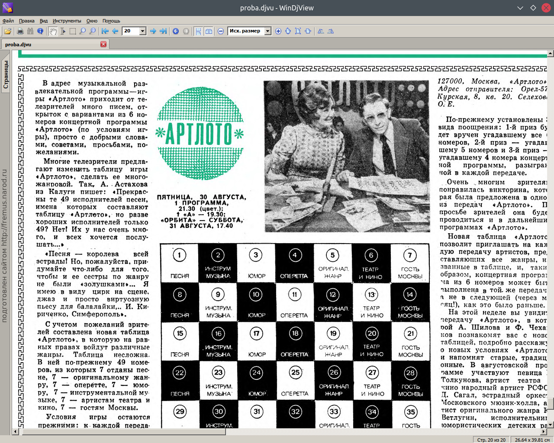Screen dimensions: 554x443
Task: Toggle facing pages layout
Action: [x=209, y=31]
